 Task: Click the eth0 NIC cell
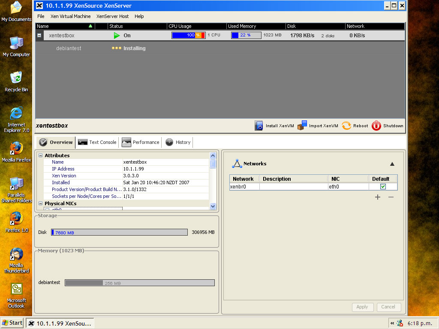348,187
